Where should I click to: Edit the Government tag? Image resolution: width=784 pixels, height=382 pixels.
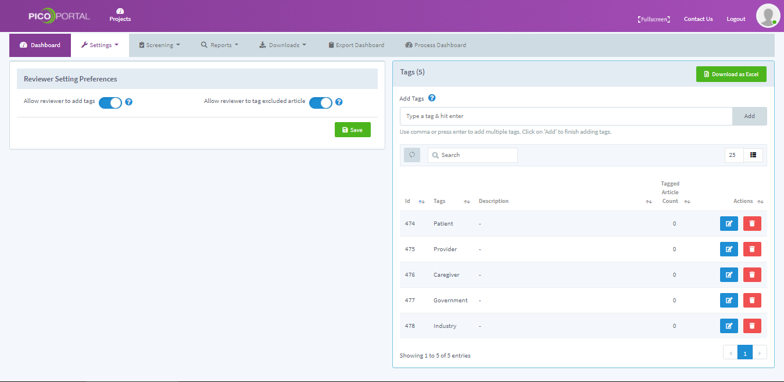[729, 301]
